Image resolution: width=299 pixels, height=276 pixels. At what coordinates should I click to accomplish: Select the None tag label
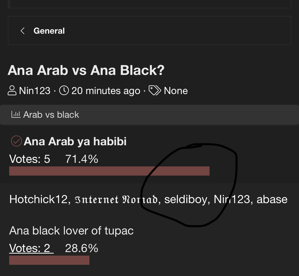coord(176,90)
